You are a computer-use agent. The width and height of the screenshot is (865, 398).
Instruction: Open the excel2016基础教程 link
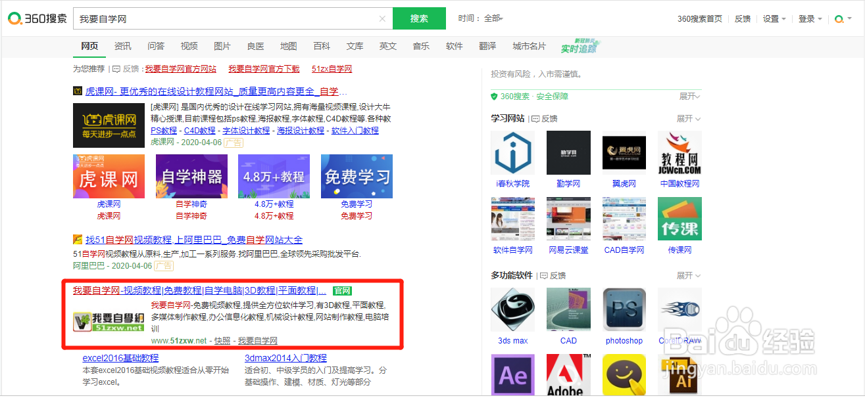click(120, 358)
